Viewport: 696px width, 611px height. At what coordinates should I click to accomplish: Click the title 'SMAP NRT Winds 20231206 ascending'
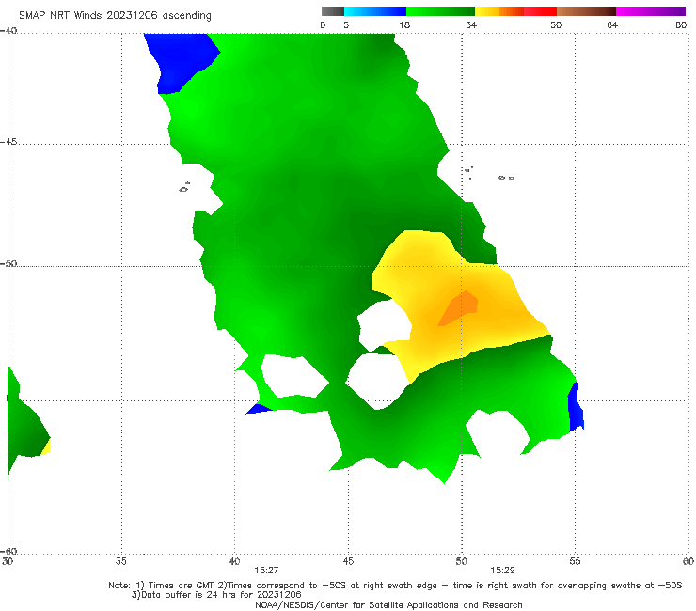(x=115, y=15)
